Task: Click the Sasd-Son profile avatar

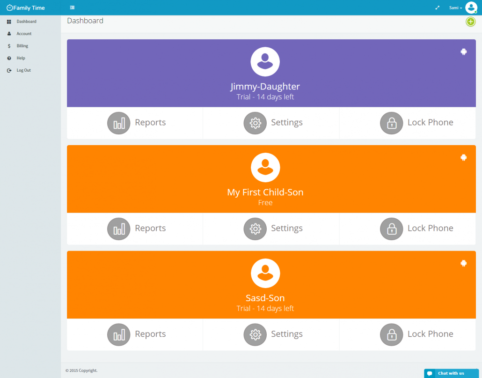Action: click(x=265, y=273)
